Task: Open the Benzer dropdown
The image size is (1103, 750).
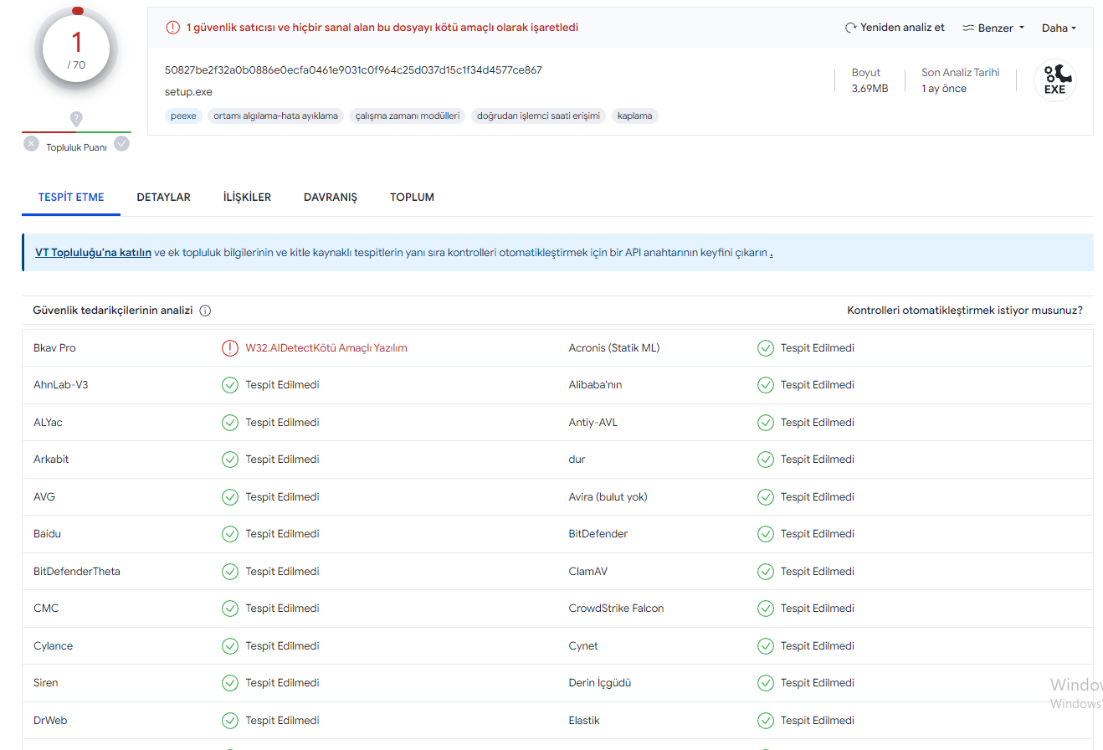Action: 993,28
